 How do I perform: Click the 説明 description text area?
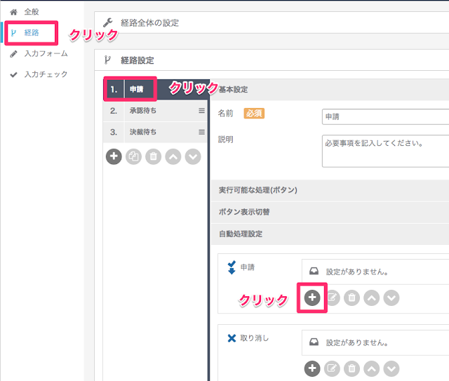pyautogui.click(x=385, y=151)
